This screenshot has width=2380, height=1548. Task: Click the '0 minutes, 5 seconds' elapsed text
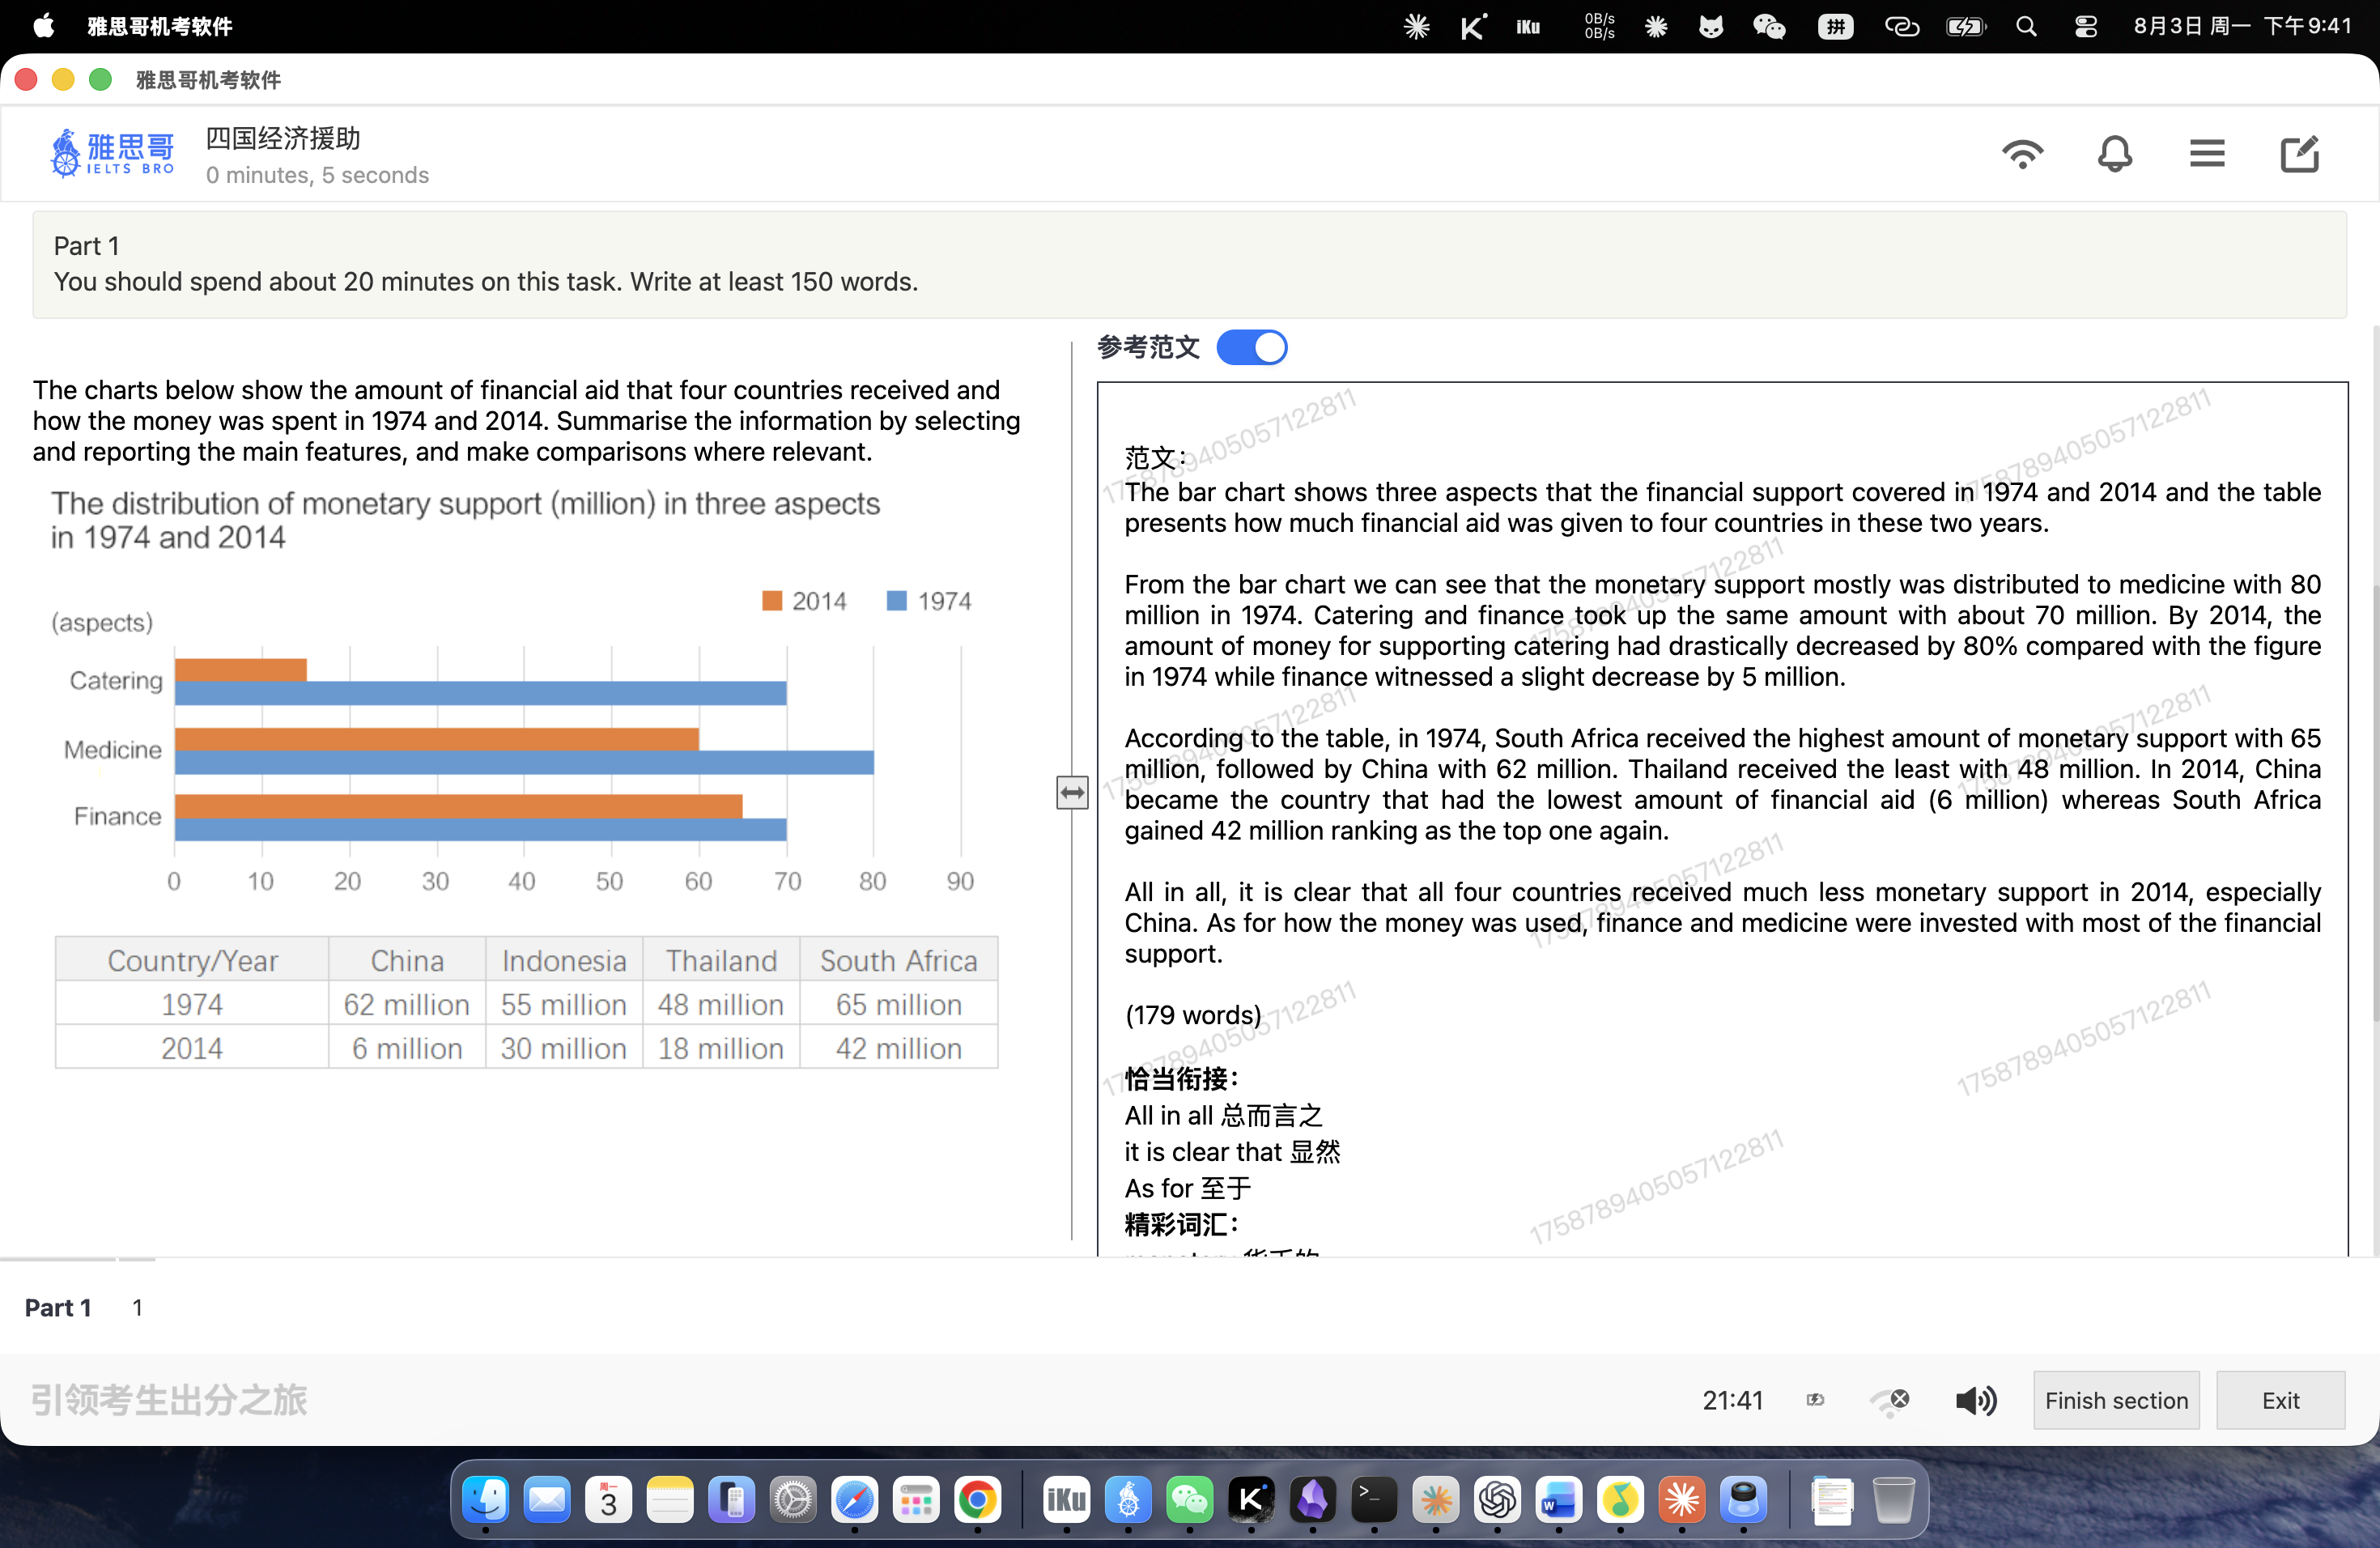pyautogui.click(x=317, y=175)
